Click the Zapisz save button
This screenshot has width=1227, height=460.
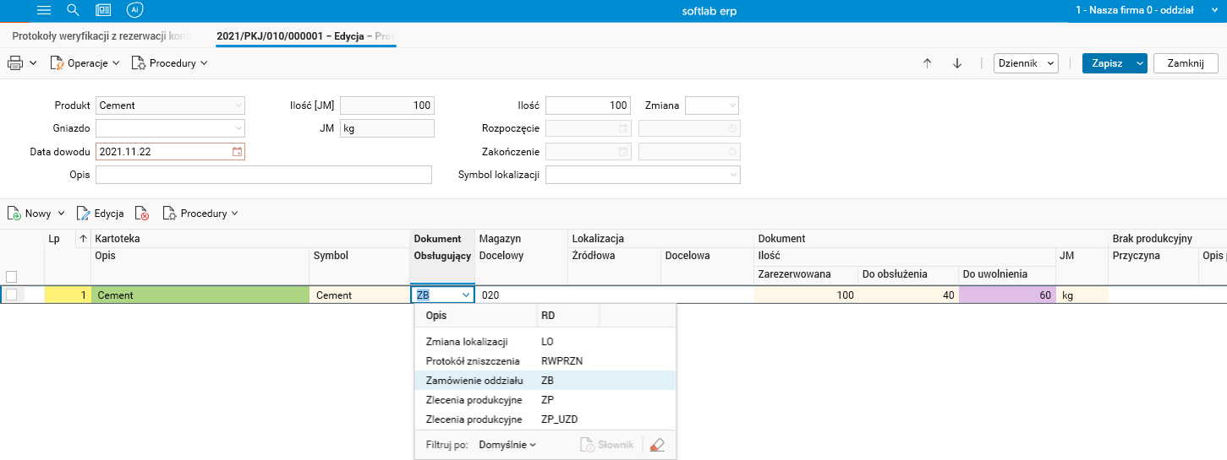[1107, 63]
